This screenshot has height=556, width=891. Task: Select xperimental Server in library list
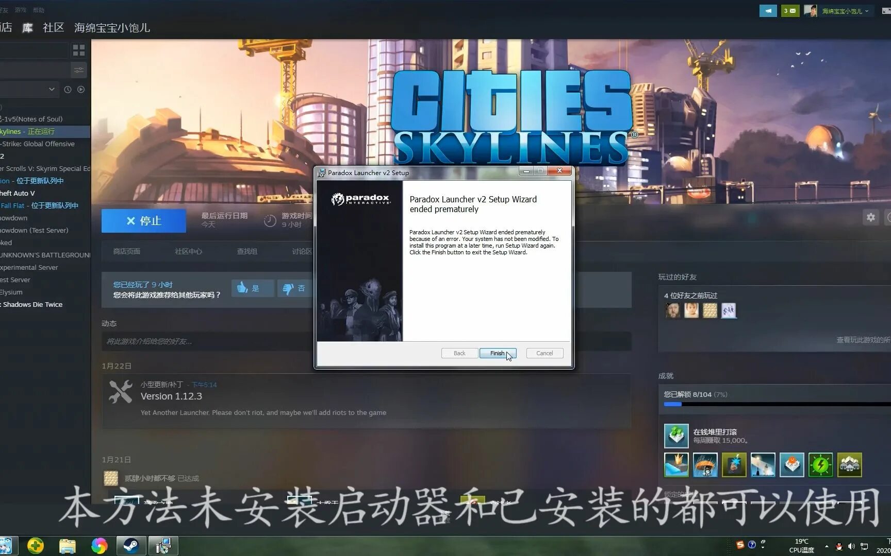click(x=45, y=267)
